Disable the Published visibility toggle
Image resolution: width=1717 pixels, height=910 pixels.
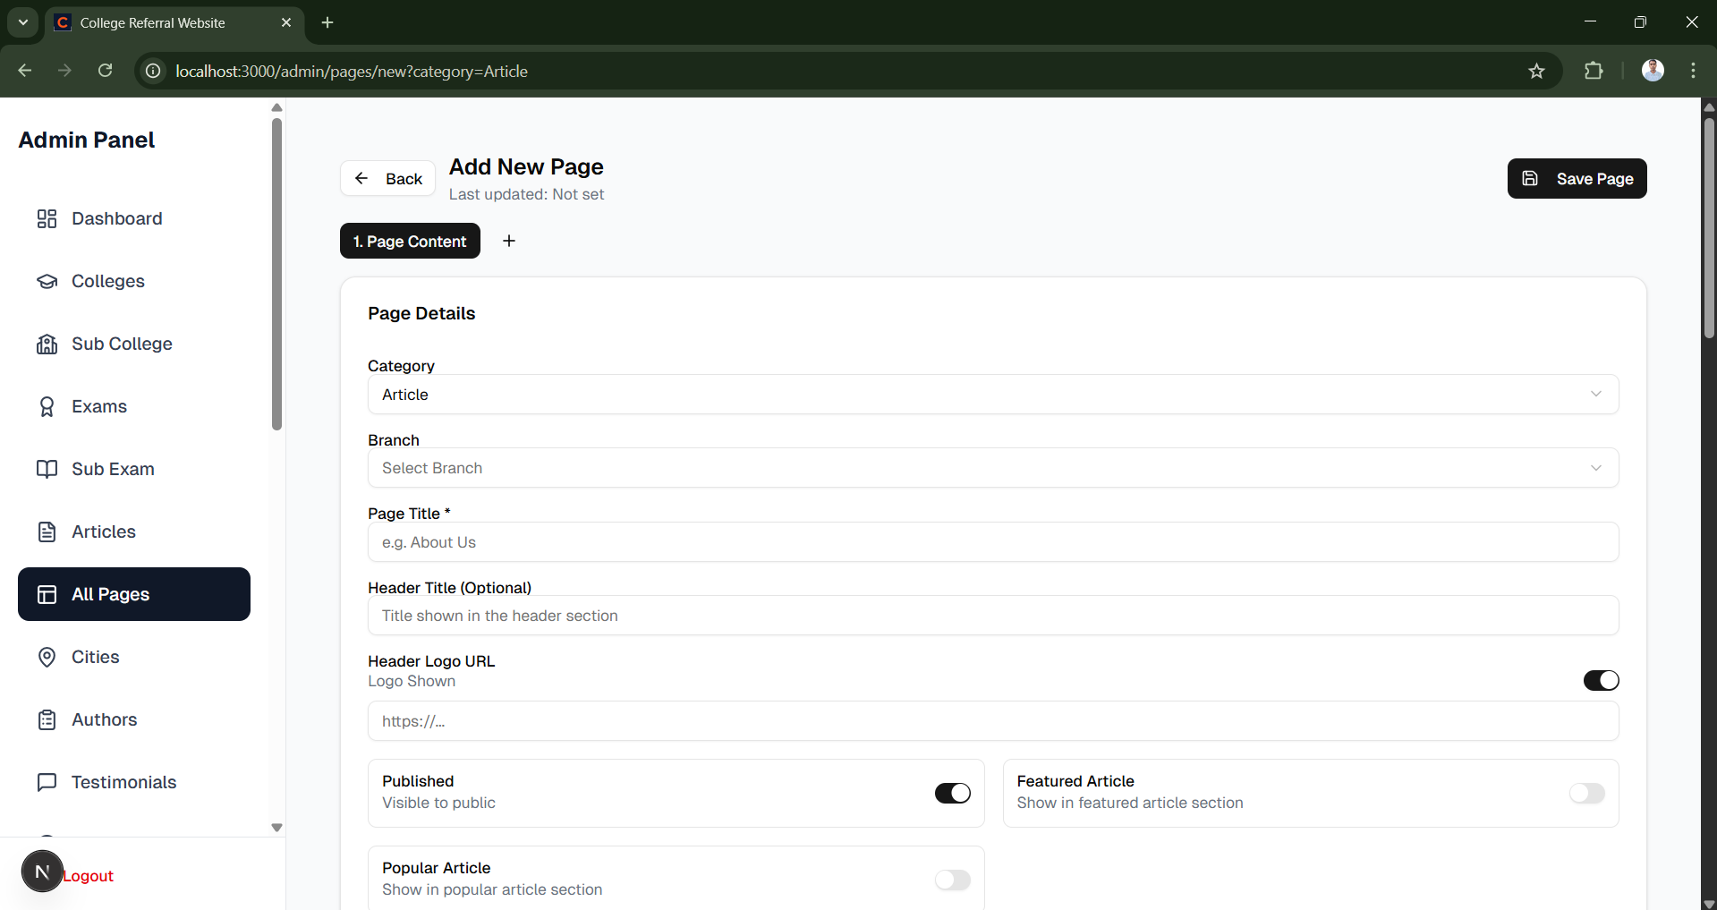click(x=952, y=793)
